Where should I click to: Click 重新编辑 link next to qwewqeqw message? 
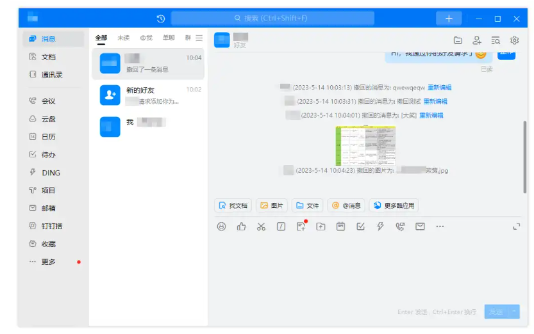click(439, 88)
